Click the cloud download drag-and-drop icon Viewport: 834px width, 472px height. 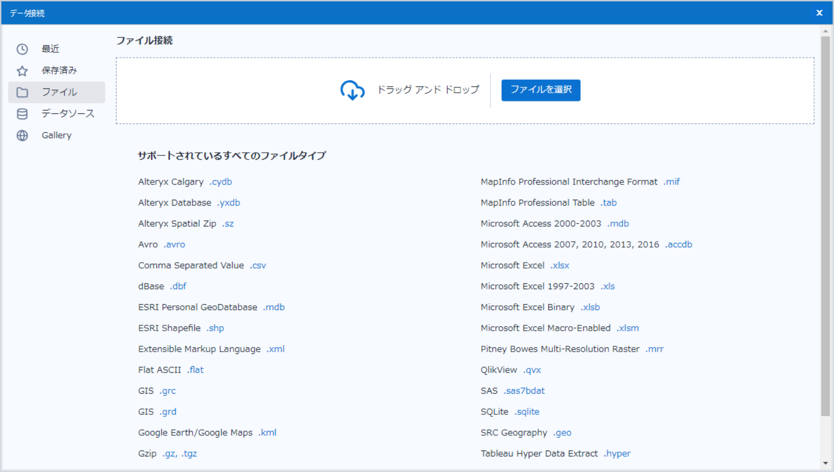click(x=352, y=90)
